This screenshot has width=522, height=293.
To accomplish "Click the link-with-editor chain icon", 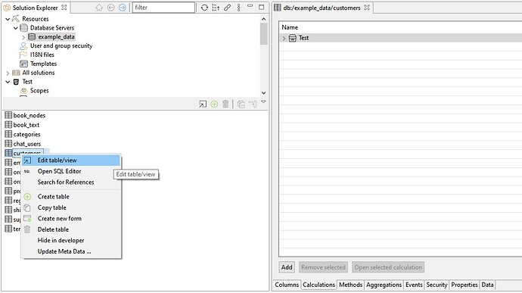I will pos(228,8).
